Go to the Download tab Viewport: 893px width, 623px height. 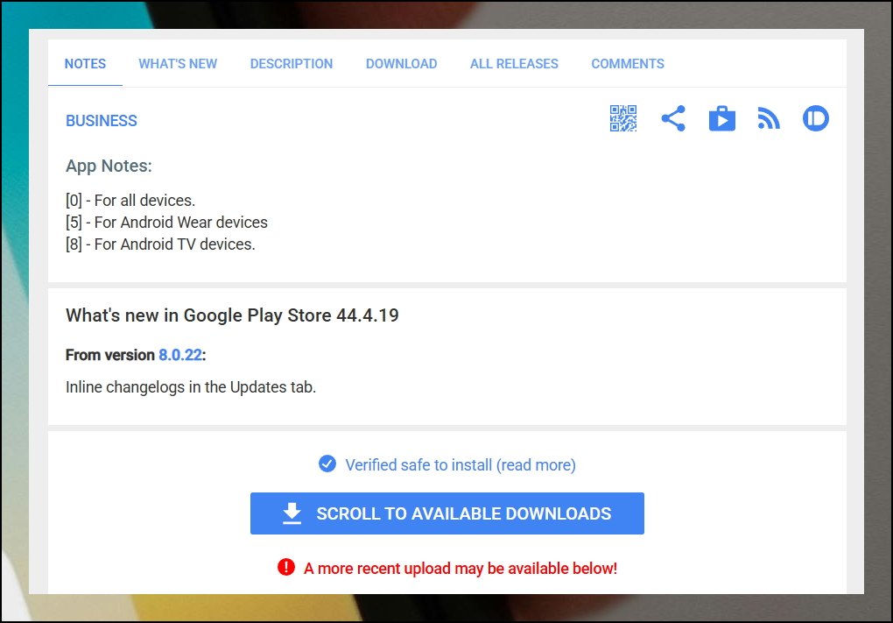pos(401,64)
